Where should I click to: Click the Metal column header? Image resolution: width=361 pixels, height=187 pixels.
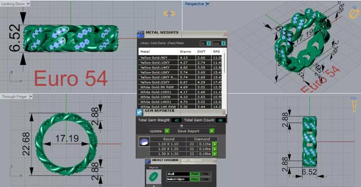pos(158,51)
